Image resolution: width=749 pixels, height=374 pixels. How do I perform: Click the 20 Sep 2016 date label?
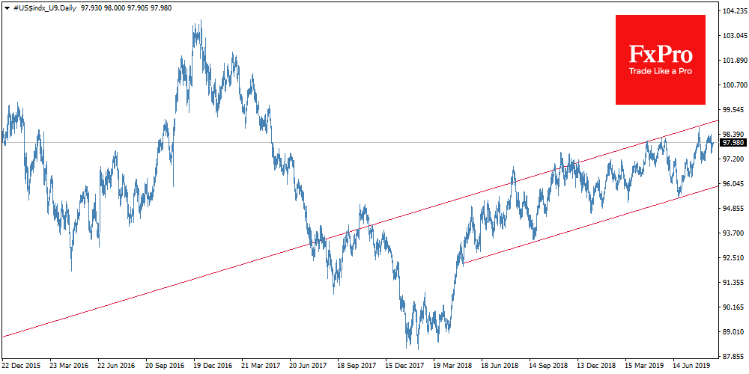coord(166,366)
